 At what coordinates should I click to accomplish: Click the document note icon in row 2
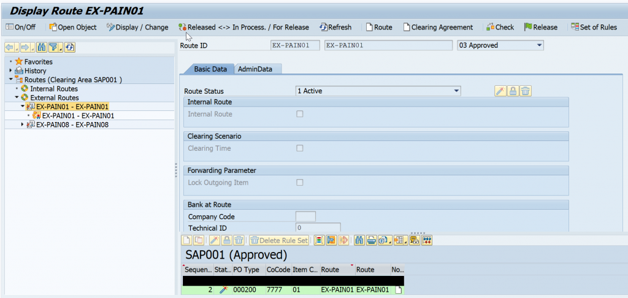[398, 290]
